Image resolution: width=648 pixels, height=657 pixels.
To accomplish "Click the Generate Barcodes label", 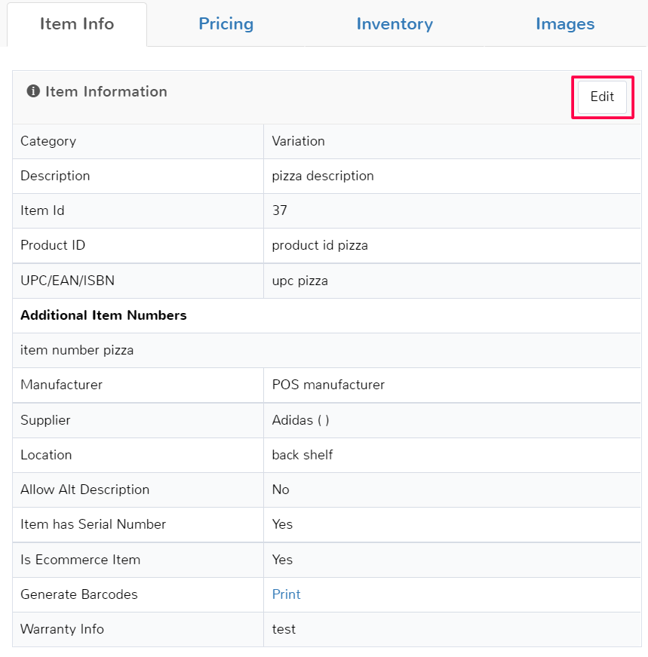I will [79, 594].
